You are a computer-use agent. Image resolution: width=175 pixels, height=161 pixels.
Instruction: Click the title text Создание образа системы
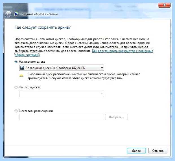pos(39,14)
